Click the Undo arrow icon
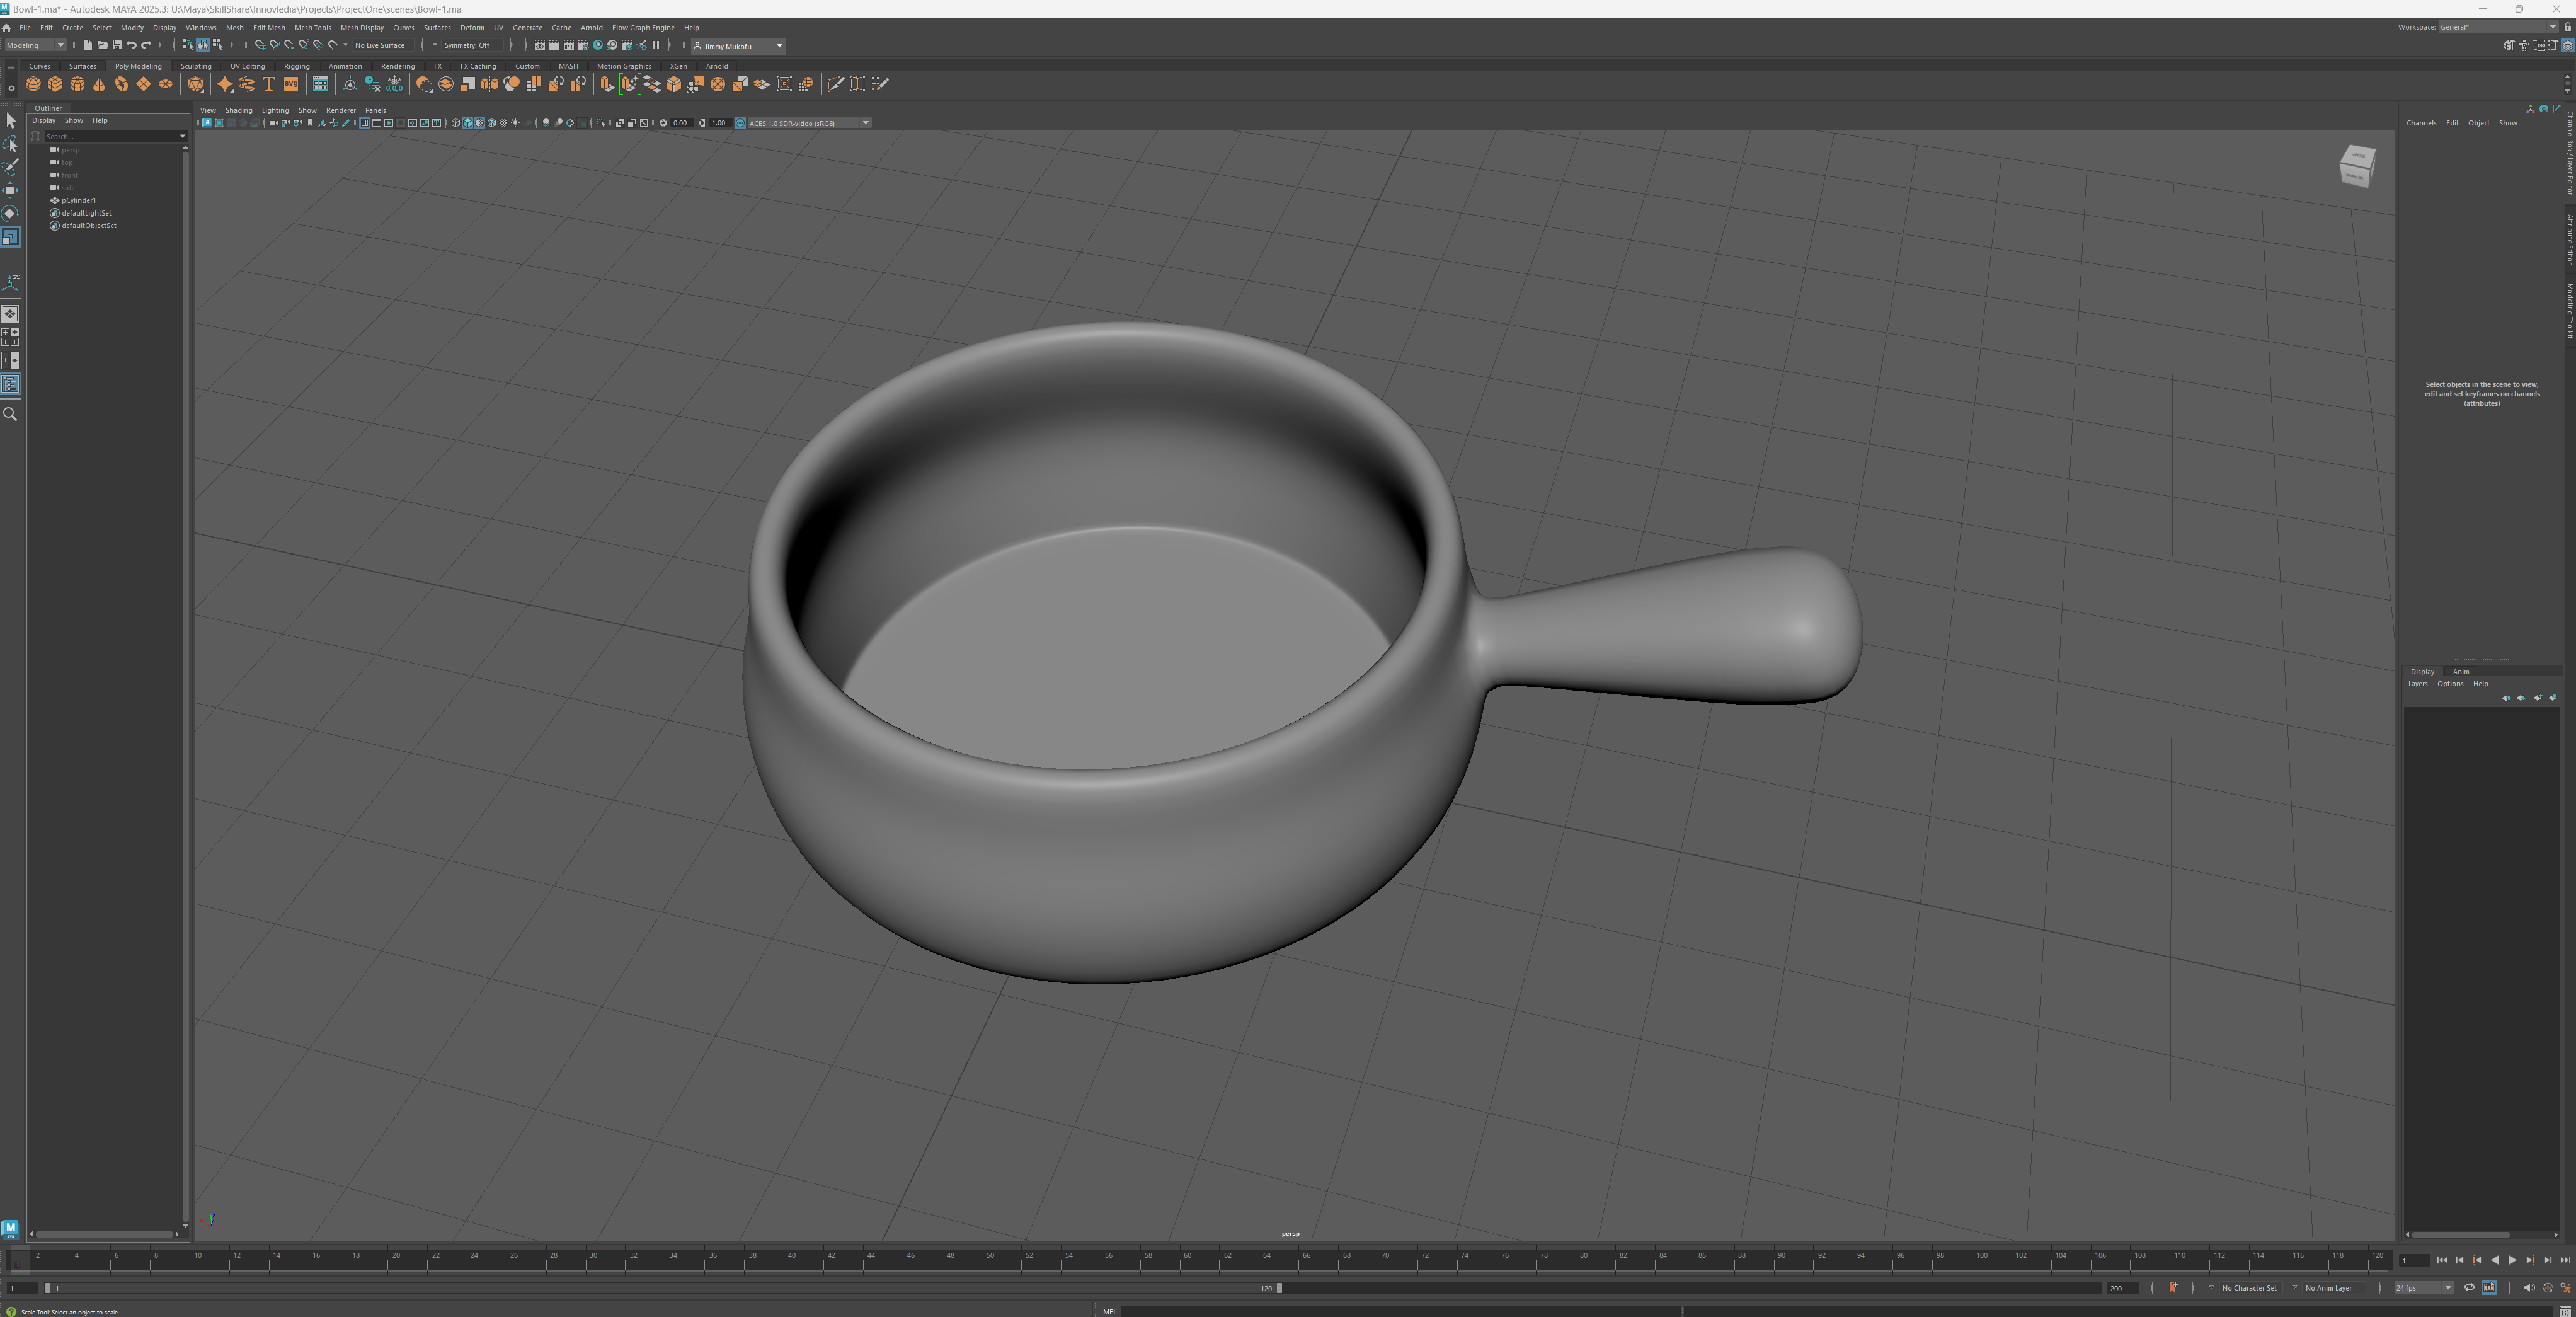This screenshot has height=1317, width=2576. pos(131,45)
